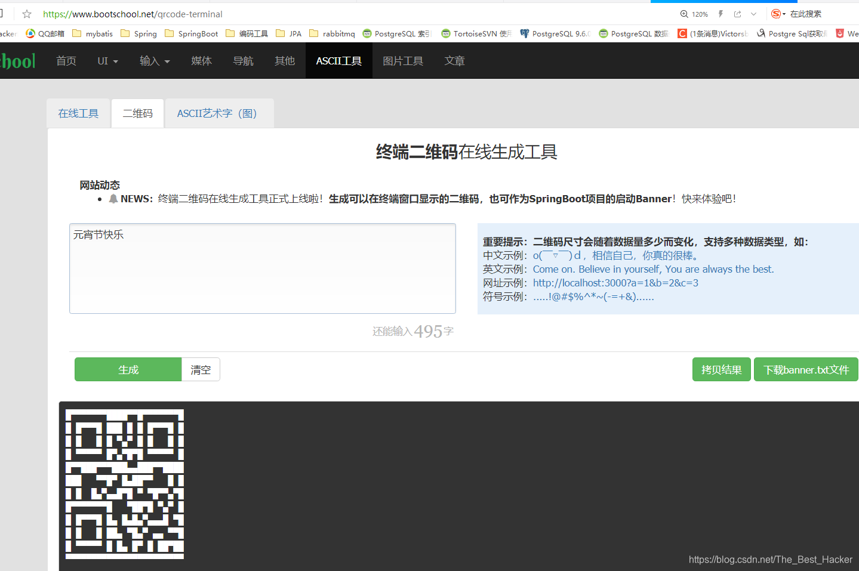The width and height of the screenshot is (859, 571).
Task: Click the 下载banner.txt文件 button
Action: [x=806, y=370]
